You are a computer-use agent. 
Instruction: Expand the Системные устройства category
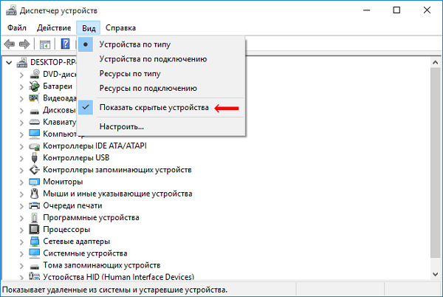(21, 253)
